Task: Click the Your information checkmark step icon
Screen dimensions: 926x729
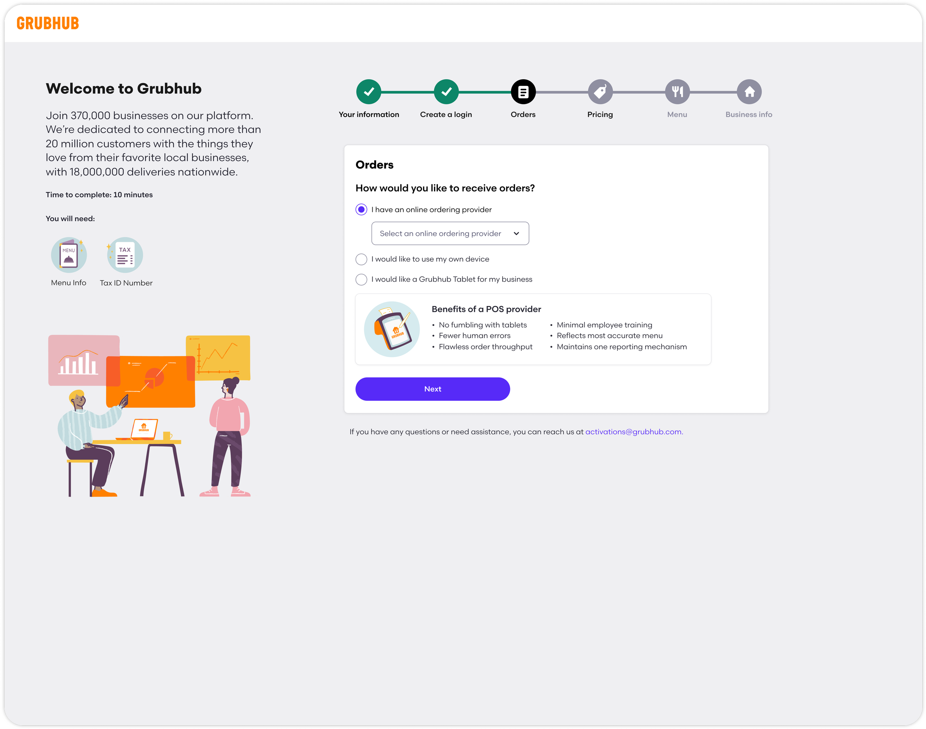Action: click(369, 92)
